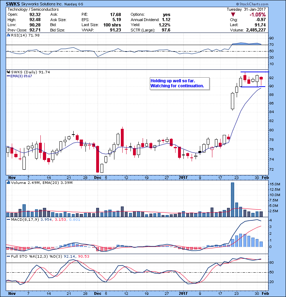Click the Technology / Semiconductors sector label

click(x=33, y=9)
